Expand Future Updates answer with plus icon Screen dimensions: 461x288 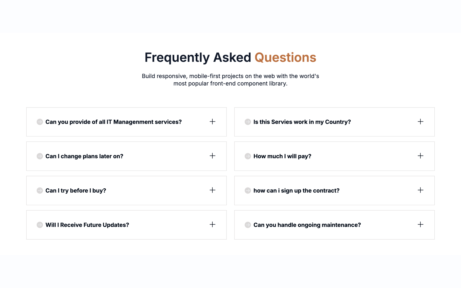[x=212, y=224]
